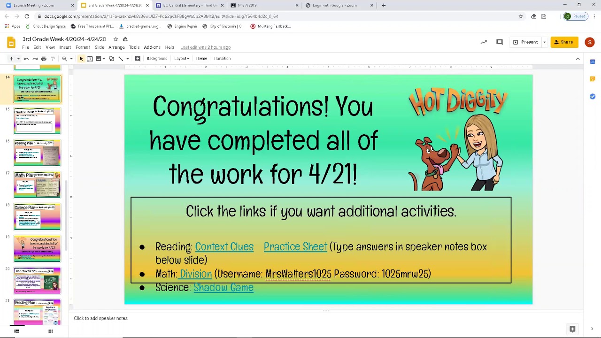The height and width of the screenshot is (338, 601).
Task: Select the Line tool
Action: [x=121, y=59]
